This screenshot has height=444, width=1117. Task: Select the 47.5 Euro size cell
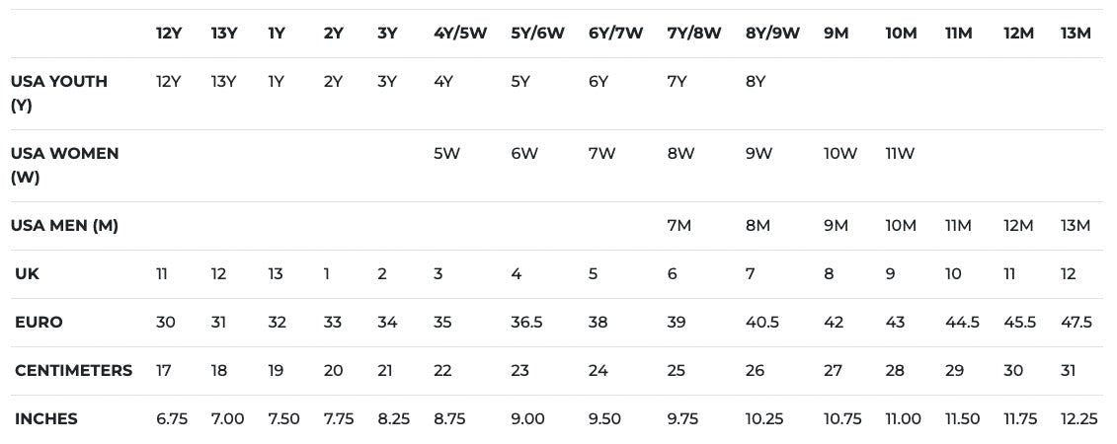pyautogui.click(x=1076, y=323)
